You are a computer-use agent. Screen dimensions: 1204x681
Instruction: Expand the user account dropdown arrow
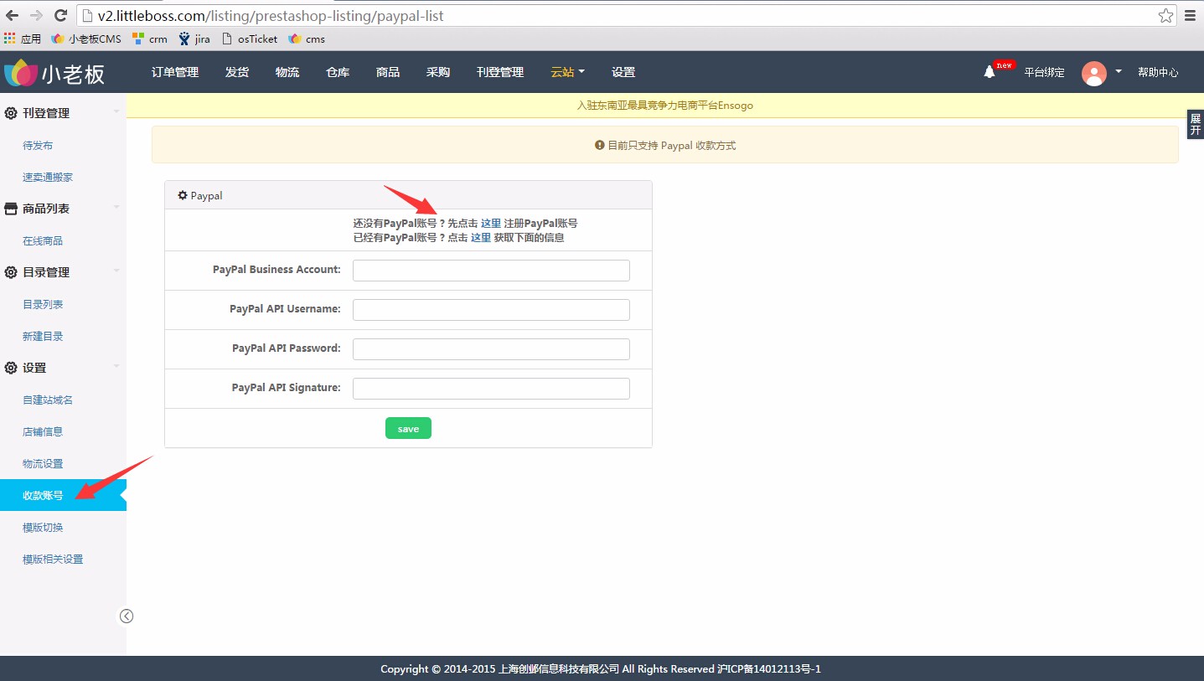click(x=1119, y=72)
